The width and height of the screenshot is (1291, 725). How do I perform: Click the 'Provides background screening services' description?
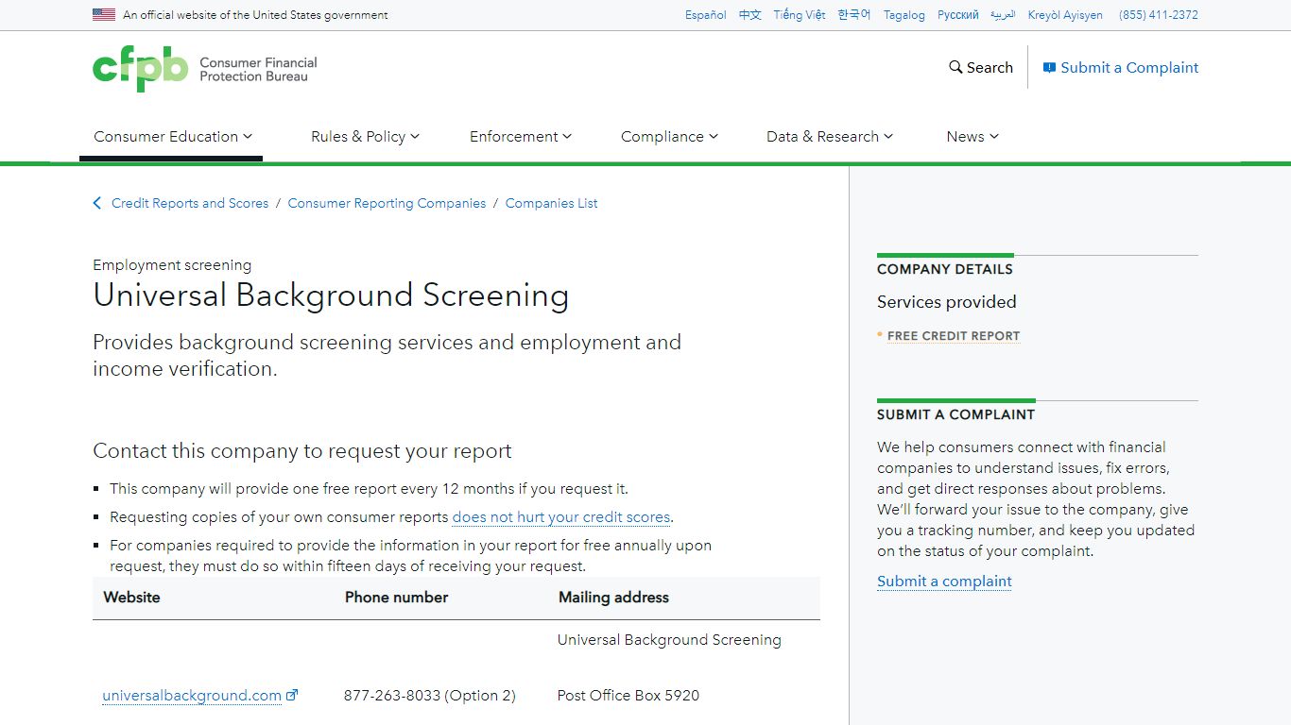click(387, 356)
